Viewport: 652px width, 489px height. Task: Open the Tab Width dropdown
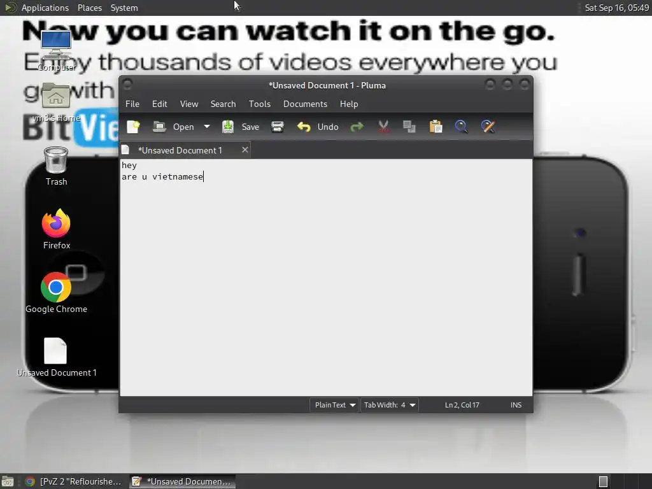tap(390, 405)
